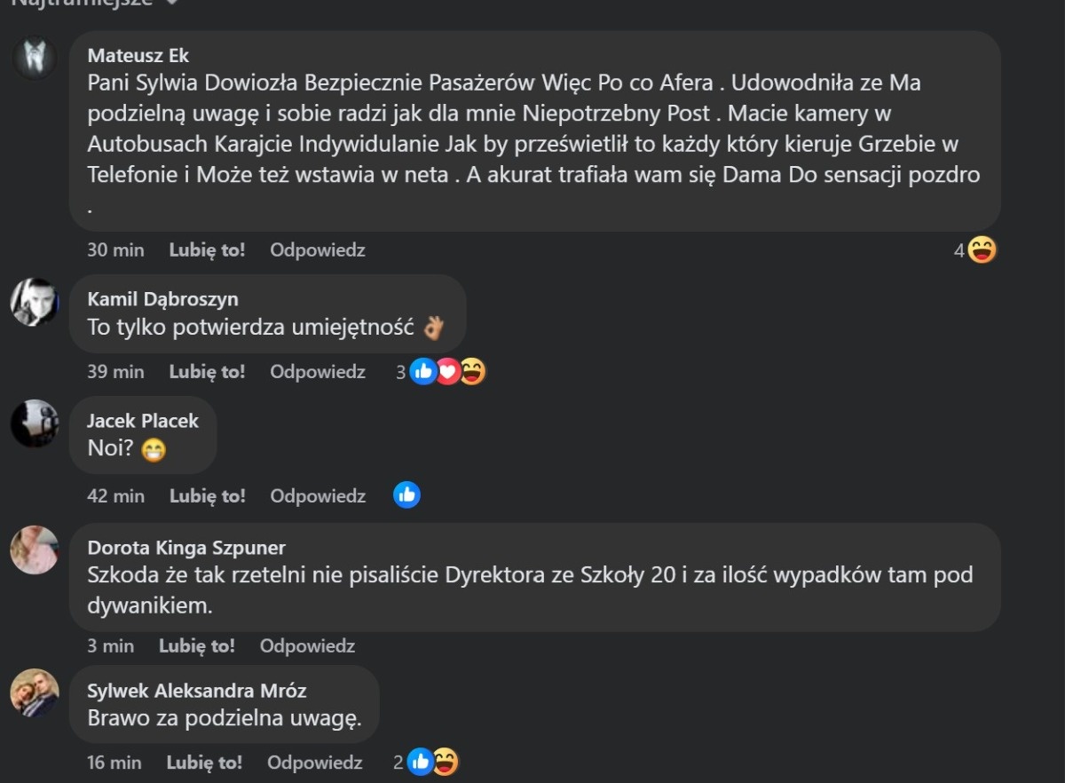The image size is (1065, 783).
Task: Click Mateusz Ek's profile avatar
Action: [35, 58]
